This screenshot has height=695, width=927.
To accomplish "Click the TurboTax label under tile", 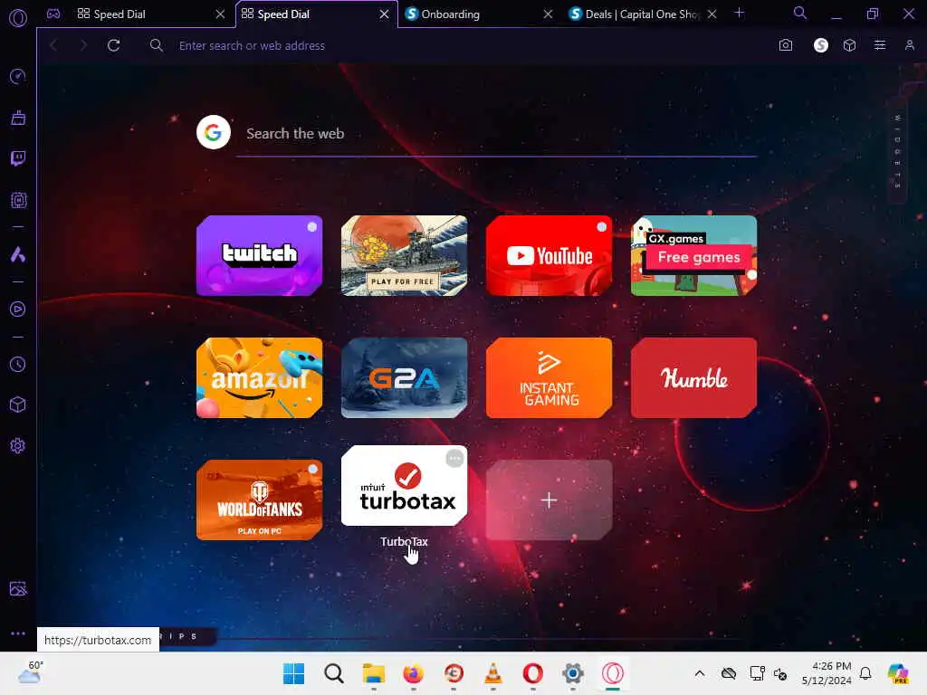I will (404, 541).
